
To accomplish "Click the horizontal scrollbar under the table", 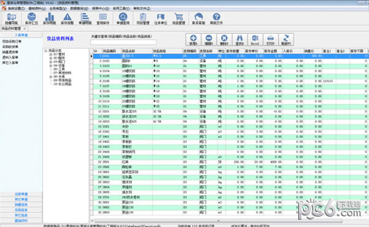I will 218,221.
